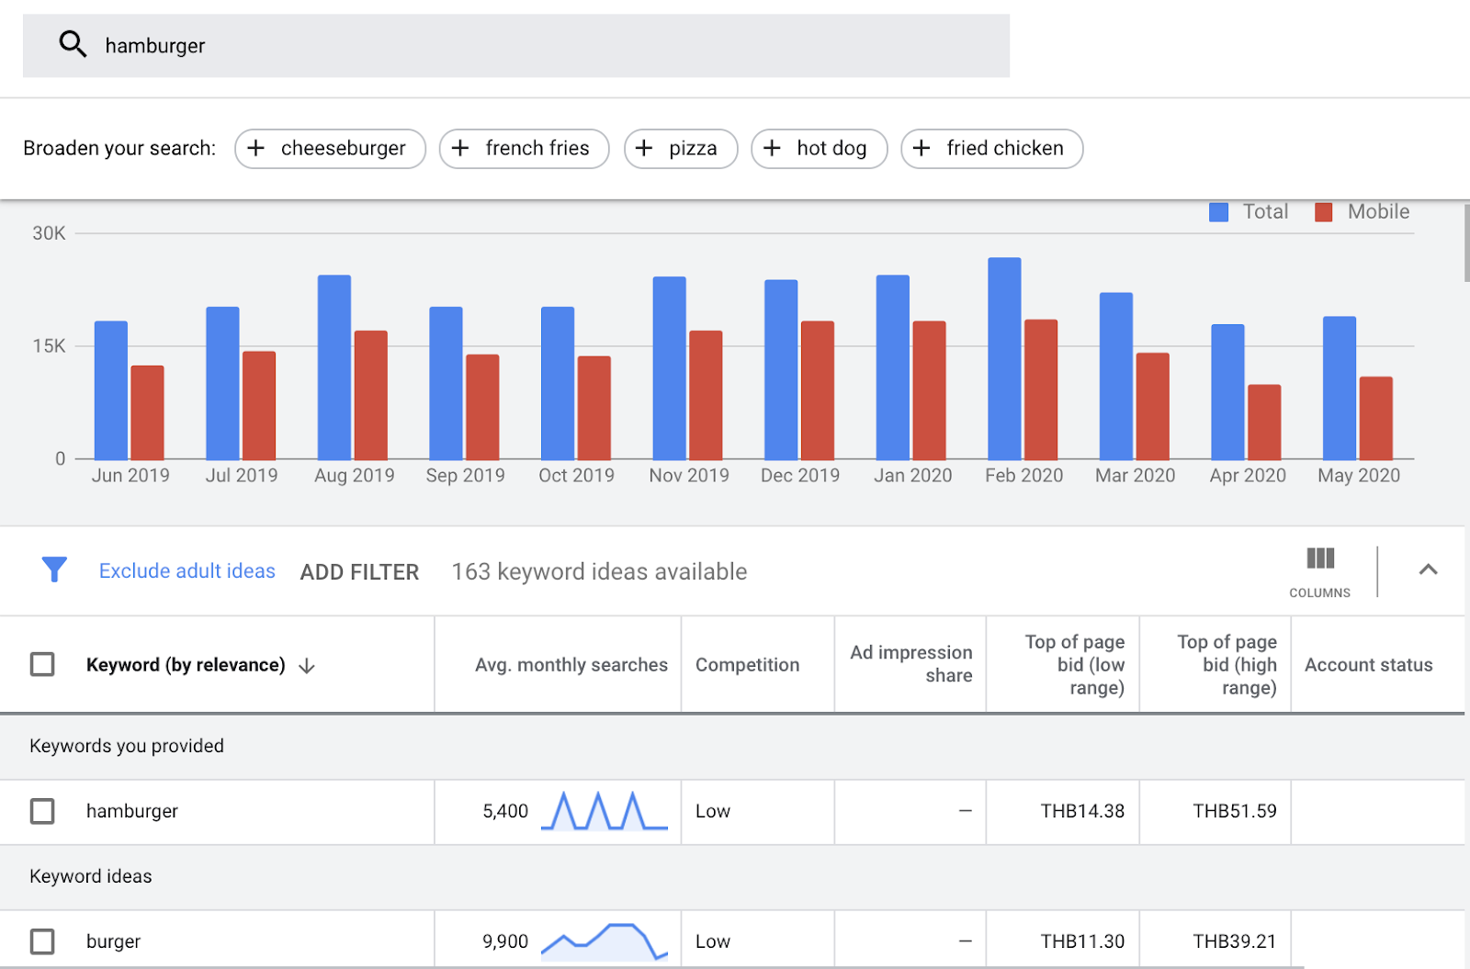Click the Low competition value for burger

coord(713,941)
